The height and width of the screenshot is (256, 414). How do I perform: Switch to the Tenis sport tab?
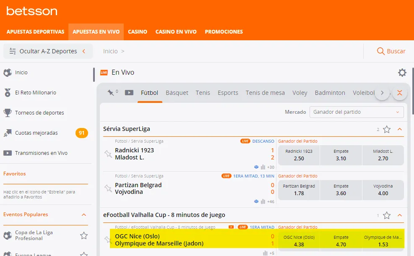[x=203, y=93]
